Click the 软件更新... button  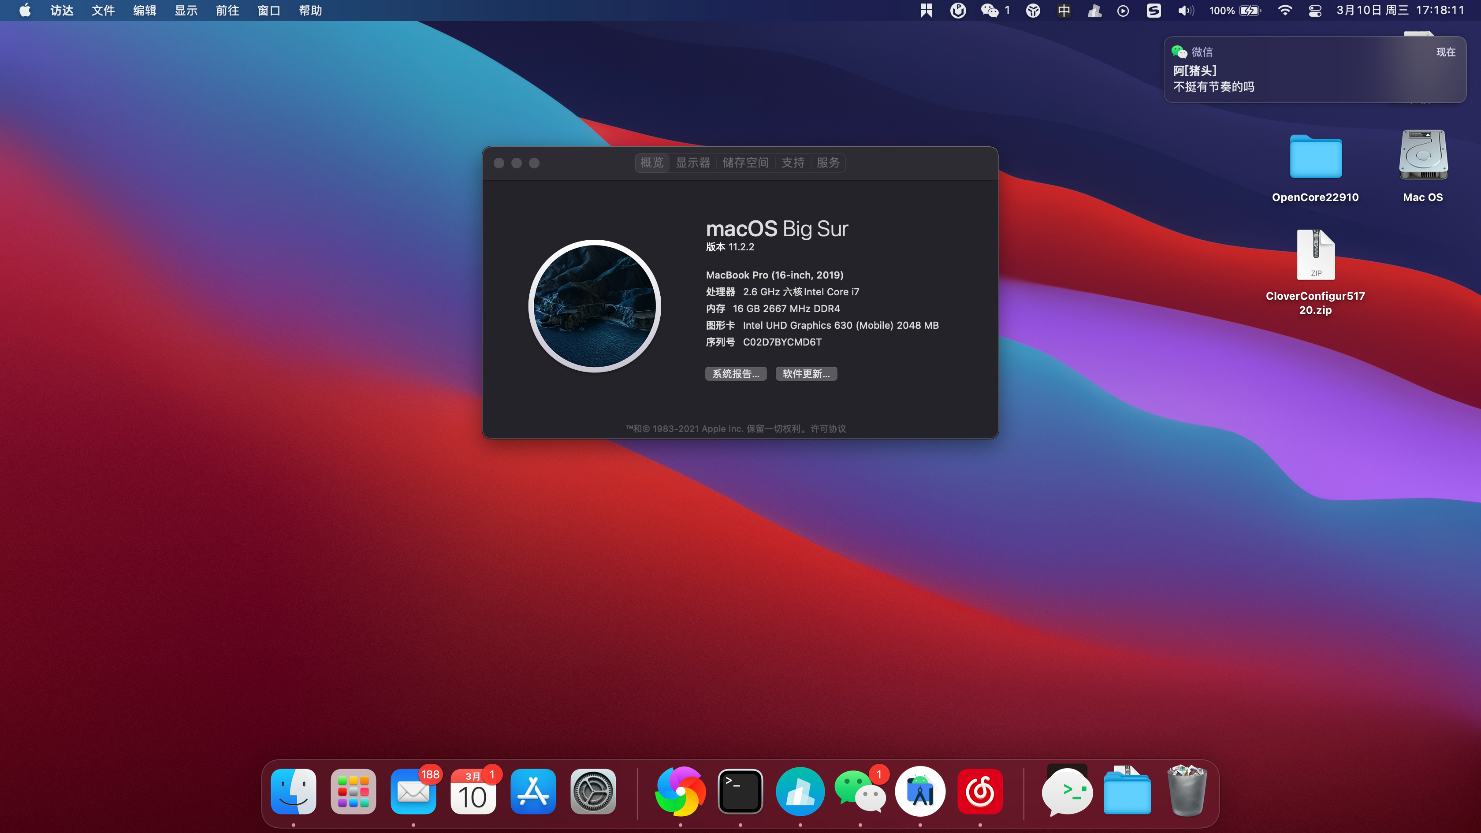(x=806, y=374)
